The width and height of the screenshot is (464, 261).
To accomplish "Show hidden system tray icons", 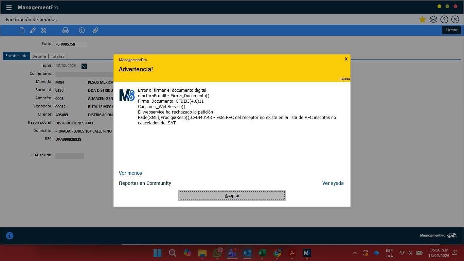I will click(355, 253).
